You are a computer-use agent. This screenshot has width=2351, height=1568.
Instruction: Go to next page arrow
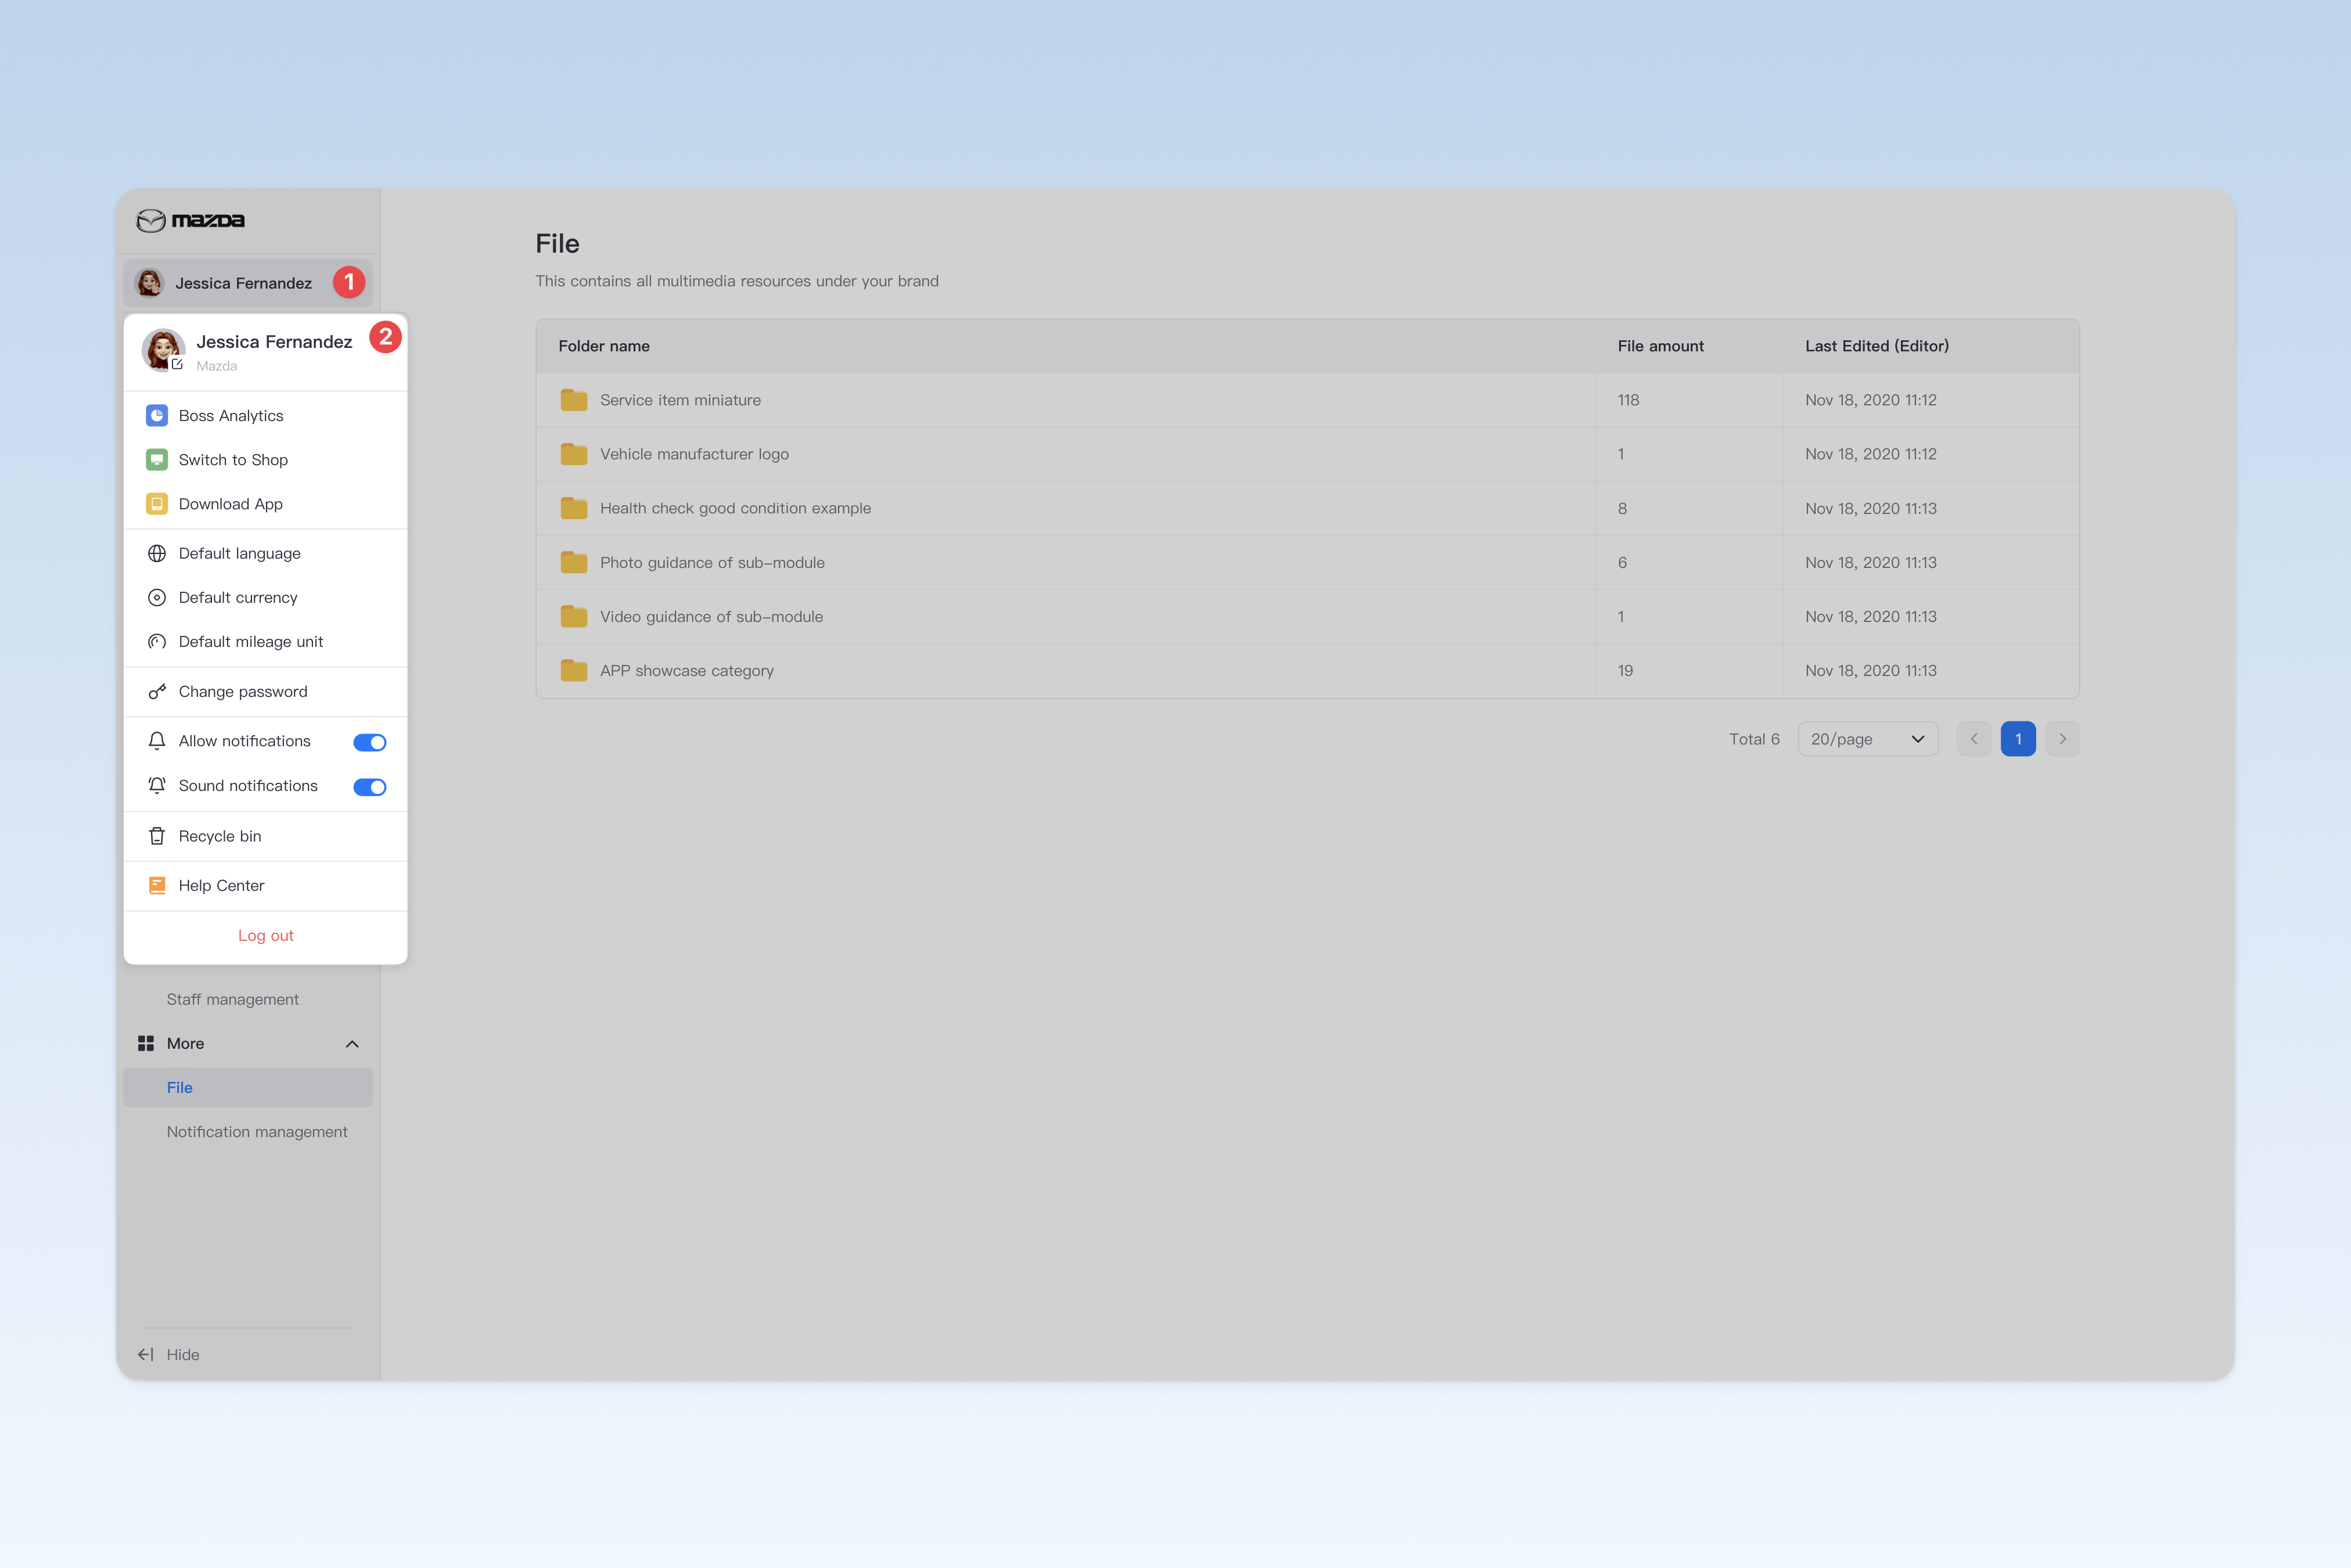2062,739
